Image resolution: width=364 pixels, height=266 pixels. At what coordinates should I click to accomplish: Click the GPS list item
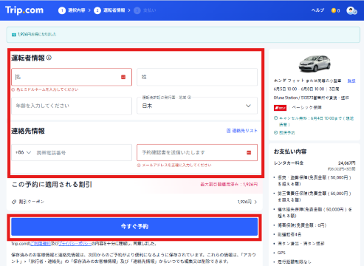coord(281,253)
